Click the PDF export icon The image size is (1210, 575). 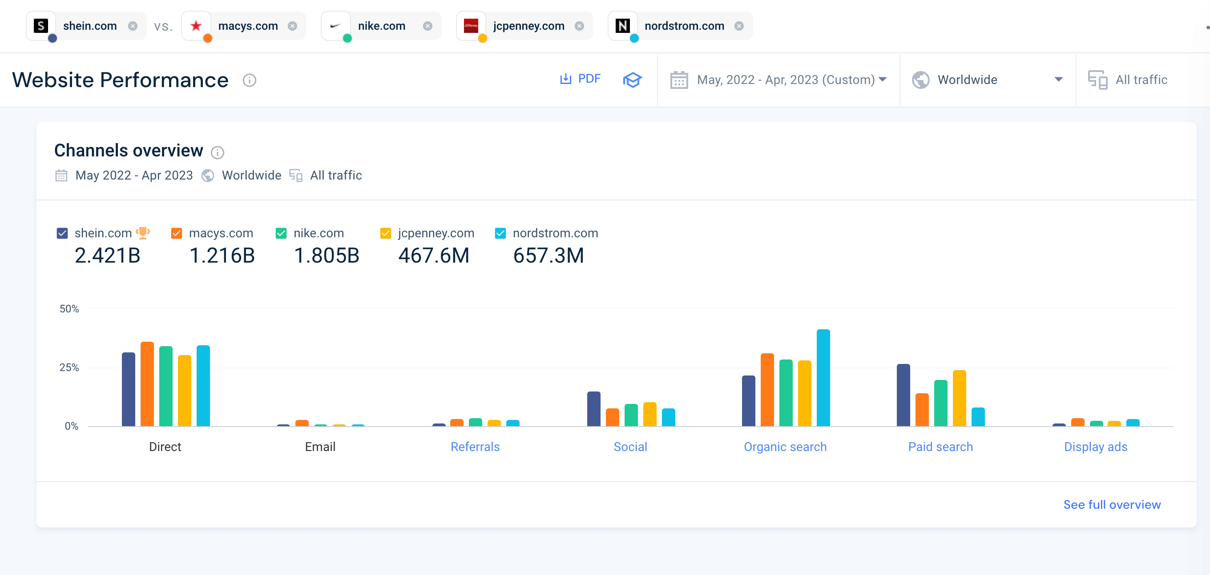coord(566,79)
